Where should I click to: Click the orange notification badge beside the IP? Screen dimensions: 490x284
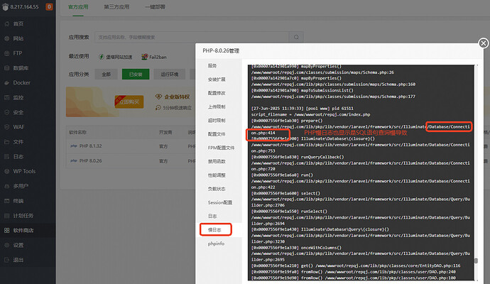[x=48, y=7]
